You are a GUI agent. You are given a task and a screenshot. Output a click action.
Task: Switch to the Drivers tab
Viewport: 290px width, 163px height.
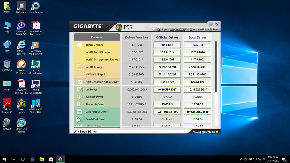[x=178, y=29]
